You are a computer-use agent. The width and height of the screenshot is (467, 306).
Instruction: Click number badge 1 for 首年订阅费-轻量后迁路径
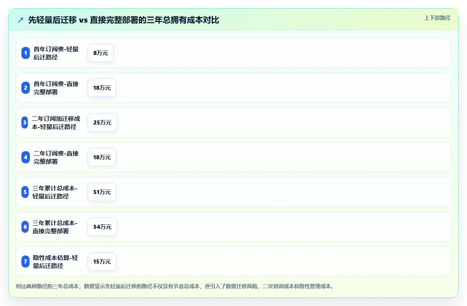(25, 53)
